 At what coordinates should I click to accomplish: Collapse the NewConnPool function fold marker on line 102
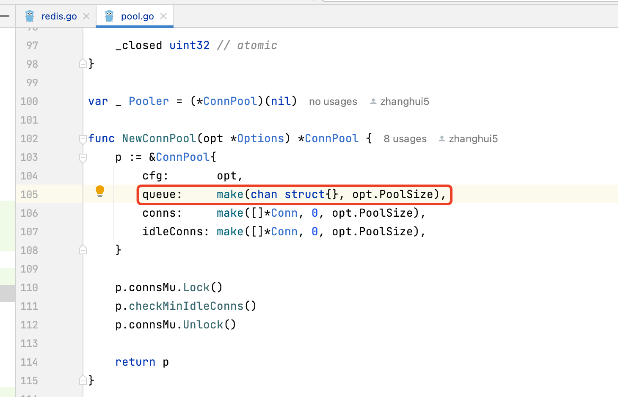[x=83, y=139]
